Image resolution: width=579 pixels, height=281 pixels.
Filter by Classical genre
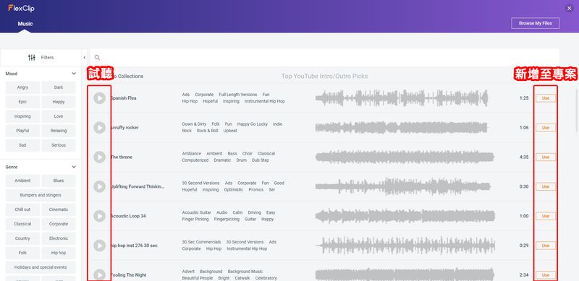pyautogui.click(x=22, y=224)
